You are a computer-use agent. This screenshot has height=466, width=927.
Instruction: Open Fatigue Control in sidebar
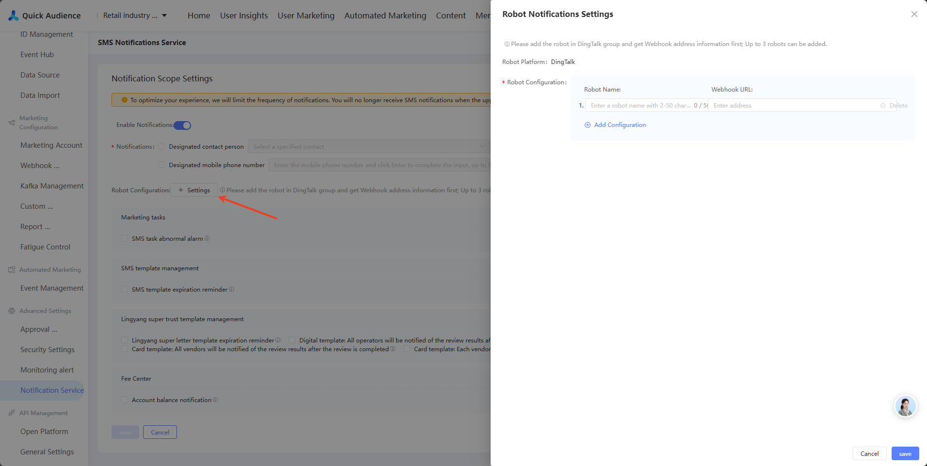[45, 247]
